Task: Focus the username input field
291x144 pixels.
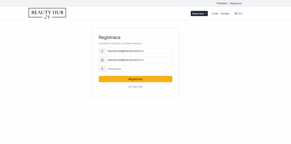Action: [139, 51]
